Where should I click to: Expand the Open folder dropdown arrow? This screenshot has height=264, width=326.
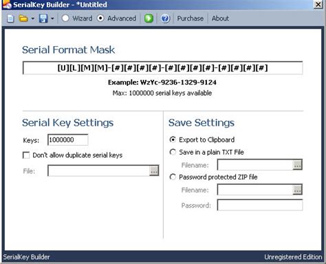pos(33,19)
